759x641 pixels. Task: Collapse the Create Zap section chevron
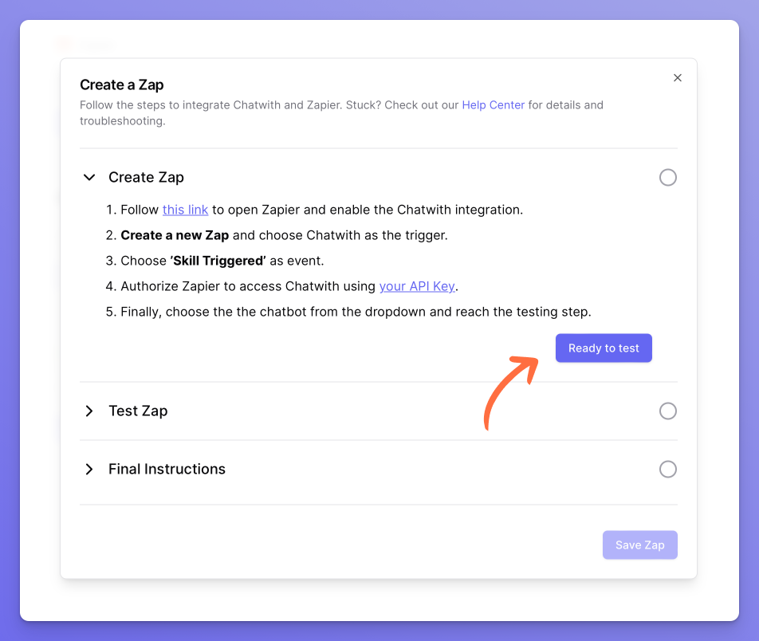pos(89,178)
